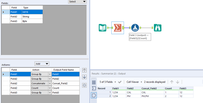Click the CAL cell under Field2 column
The width and height of the screenshot is (203, 103).
[x=133, y=92]
